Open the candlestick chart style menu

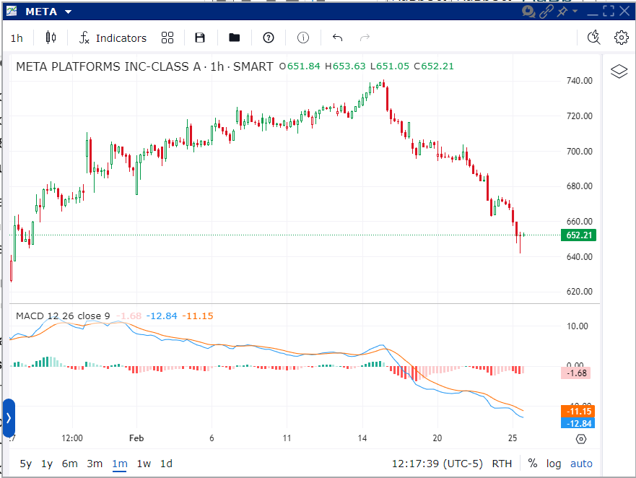coord(51,38)
